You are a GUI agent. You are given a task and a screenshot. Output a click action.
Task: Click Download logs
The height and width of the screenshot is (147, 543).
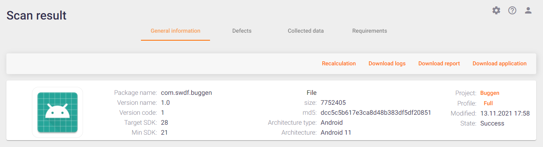(387, 63)
